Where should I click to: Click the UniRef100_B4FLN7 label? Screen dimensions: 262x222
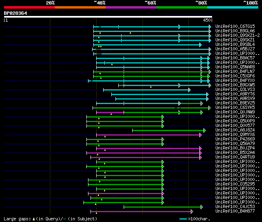point(235,72)
